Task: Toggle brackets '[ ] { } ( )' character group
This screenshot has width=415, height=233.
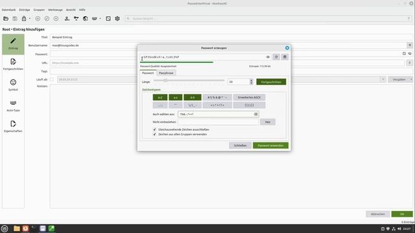Action: [249, 105]
